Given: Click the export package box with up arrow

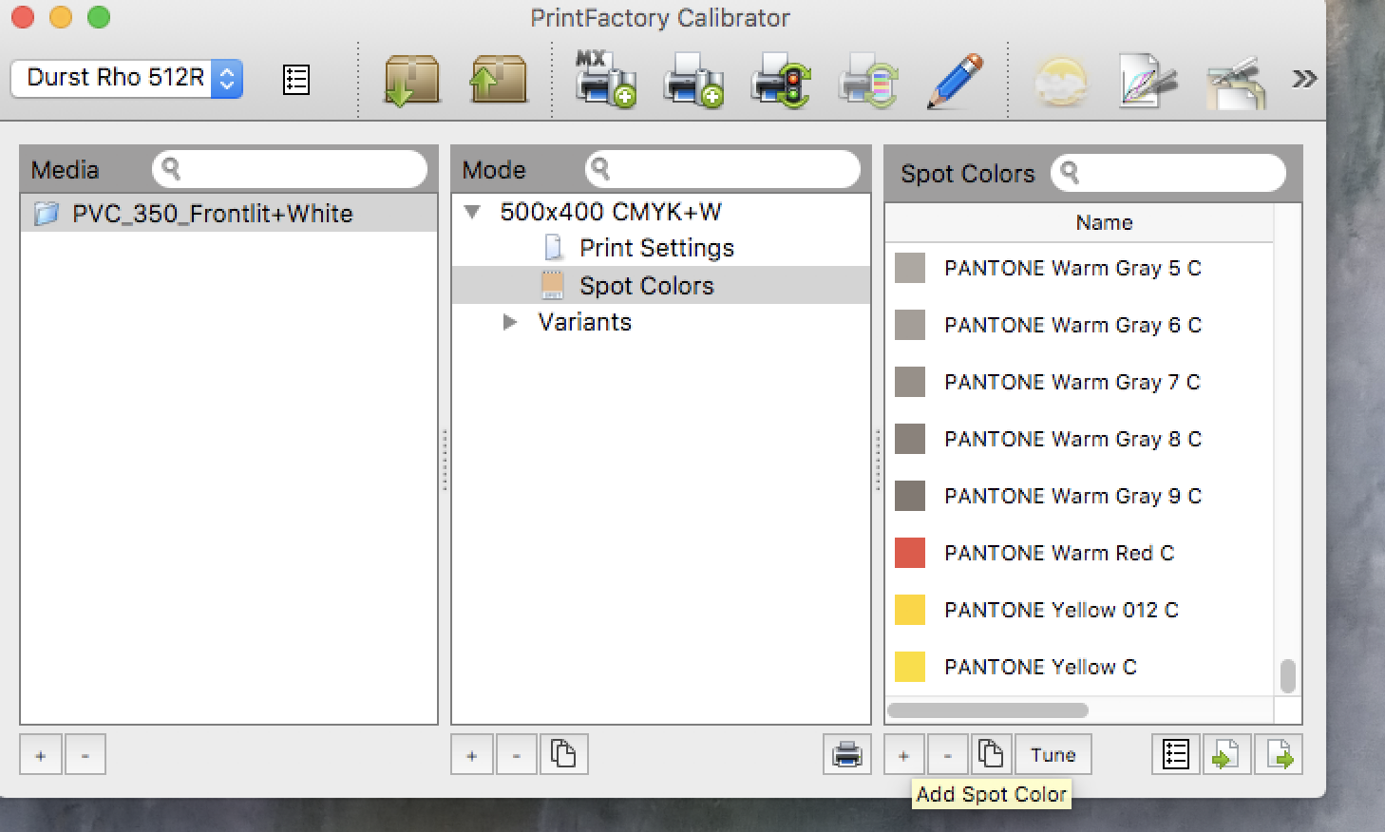Looking at the screenshot, I should [x=499, y=79].
